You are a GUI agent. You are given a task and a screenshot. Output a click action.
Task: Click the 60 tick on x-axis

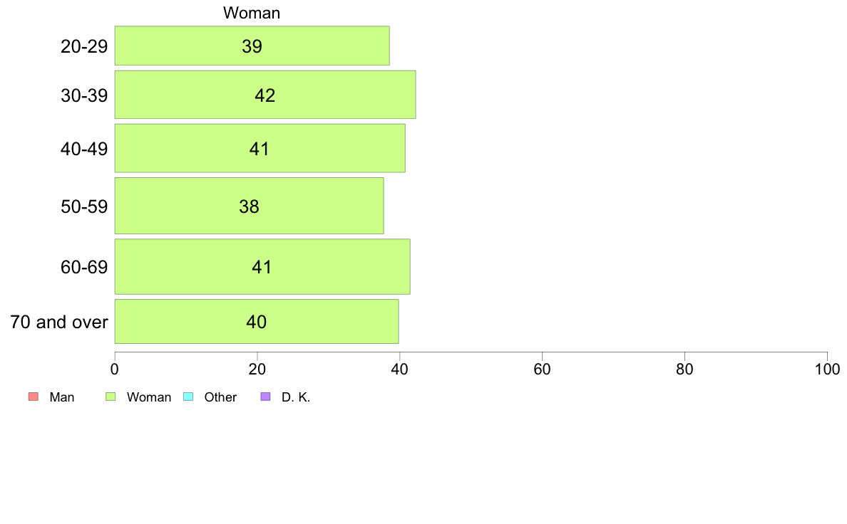(x=542, y=369)
